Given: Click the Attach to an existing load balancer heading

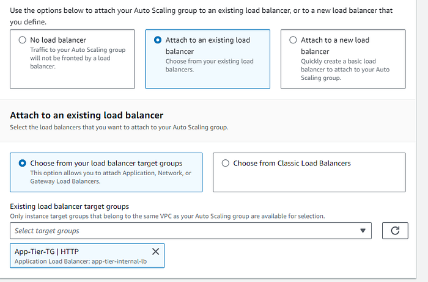Looking at the screenshot, I should [x=87, y=115].
